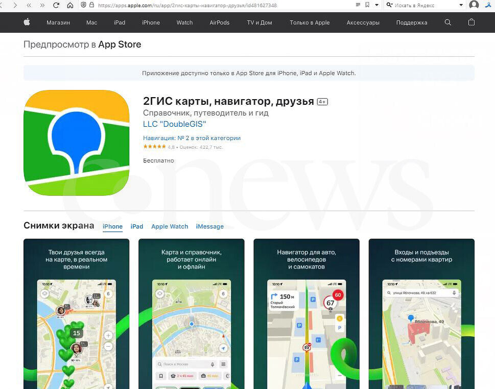This screenshot has width=495, height=389.
Task: Click the Apple site search icon
Action: tap(447, 22)
